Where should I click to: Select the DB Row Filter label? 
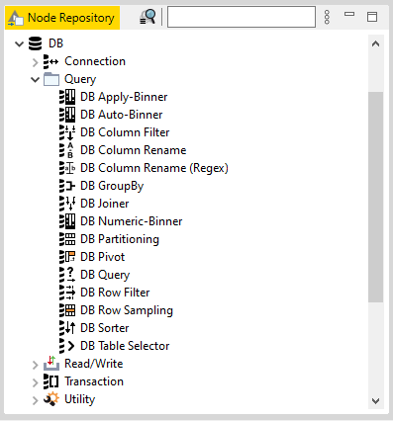coord(115,293)
